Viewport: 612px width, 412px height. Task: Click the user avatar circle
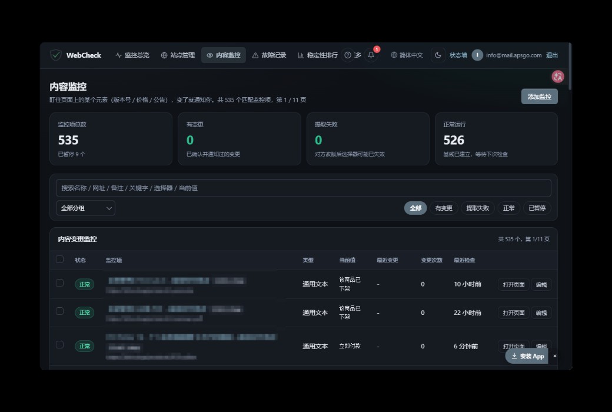pos(477,55)
